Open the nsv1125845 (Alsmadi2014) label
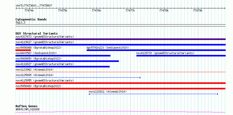 (x=35, y=75)
